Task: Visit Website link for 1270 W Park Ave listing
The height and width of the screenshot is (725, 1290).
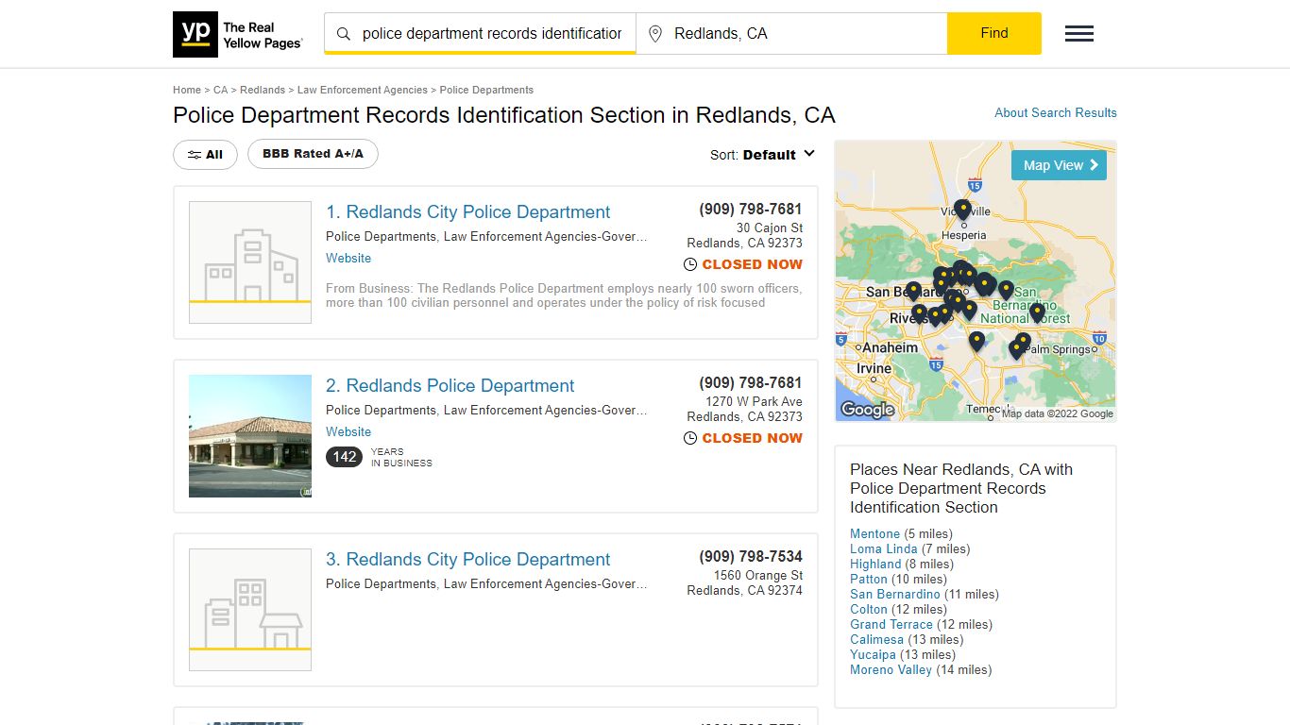Action: pos(348,431)
